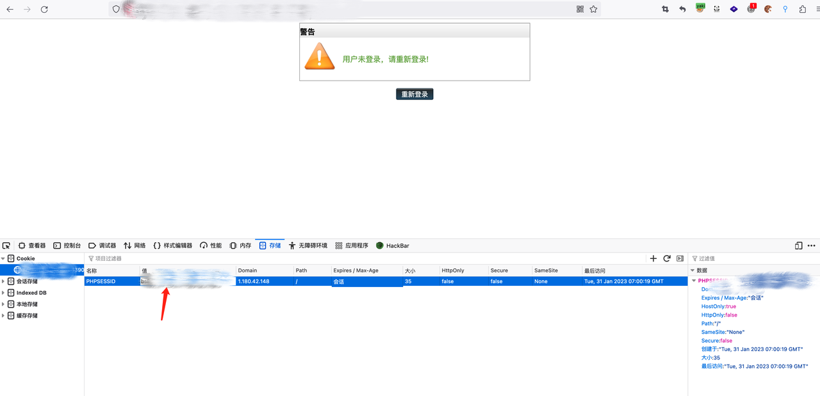Switch to the 网络 tab
This screenshot has height=396, width=820.
(135, 245)
